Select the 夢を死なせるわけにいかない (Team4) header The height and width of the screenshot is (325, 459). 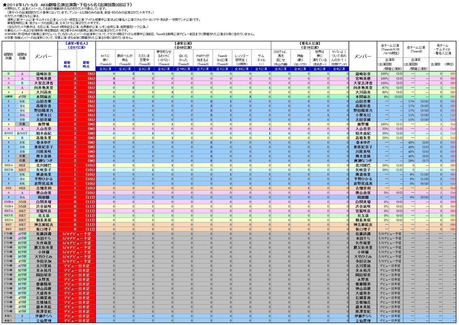pyautogui.click(x=164, y=58)
